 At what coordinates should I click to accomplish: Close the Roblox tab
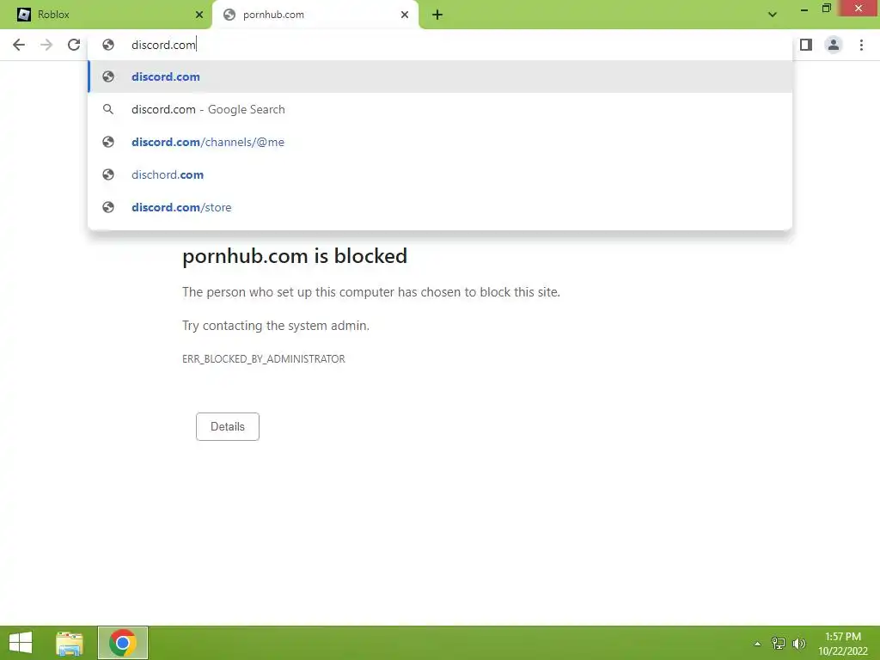199,15
